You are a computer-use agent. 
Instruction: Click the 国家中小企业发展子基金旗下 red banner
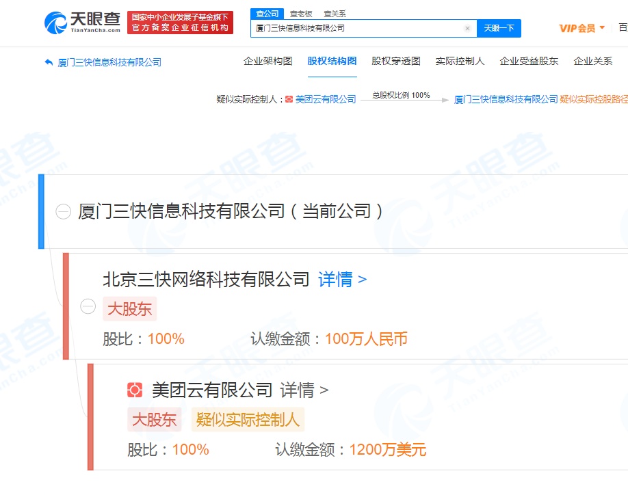point(180,23)
